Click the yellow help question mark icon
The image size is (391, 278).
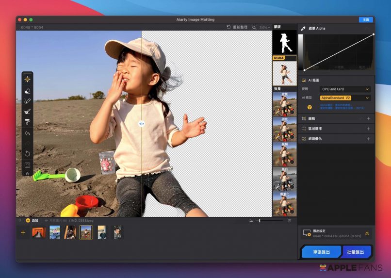pos(310,107)
